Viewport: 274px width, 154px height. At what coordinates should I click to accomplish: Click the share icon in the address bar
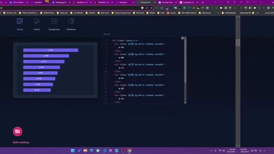point(147,8)
